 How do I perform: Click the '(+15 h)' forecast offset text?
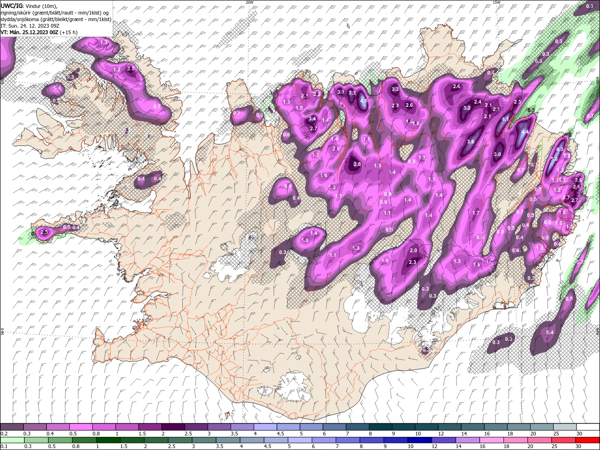tap(69, 32)
